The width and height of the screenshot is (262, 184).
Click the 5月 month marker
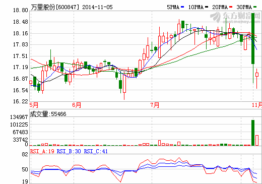34,105
